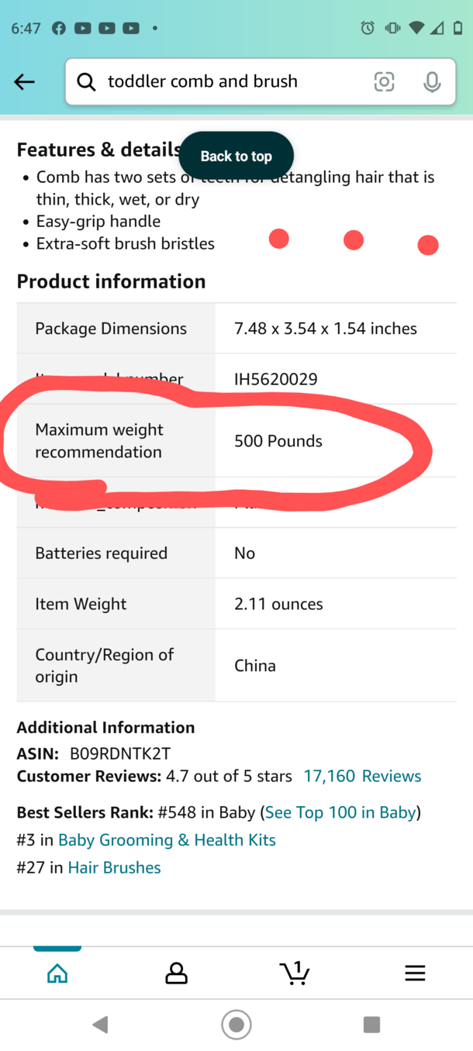The height and width of the screenshot is (1051, 473).
Task: Open See Top 100 in Baby link
Action: (340, 812)
